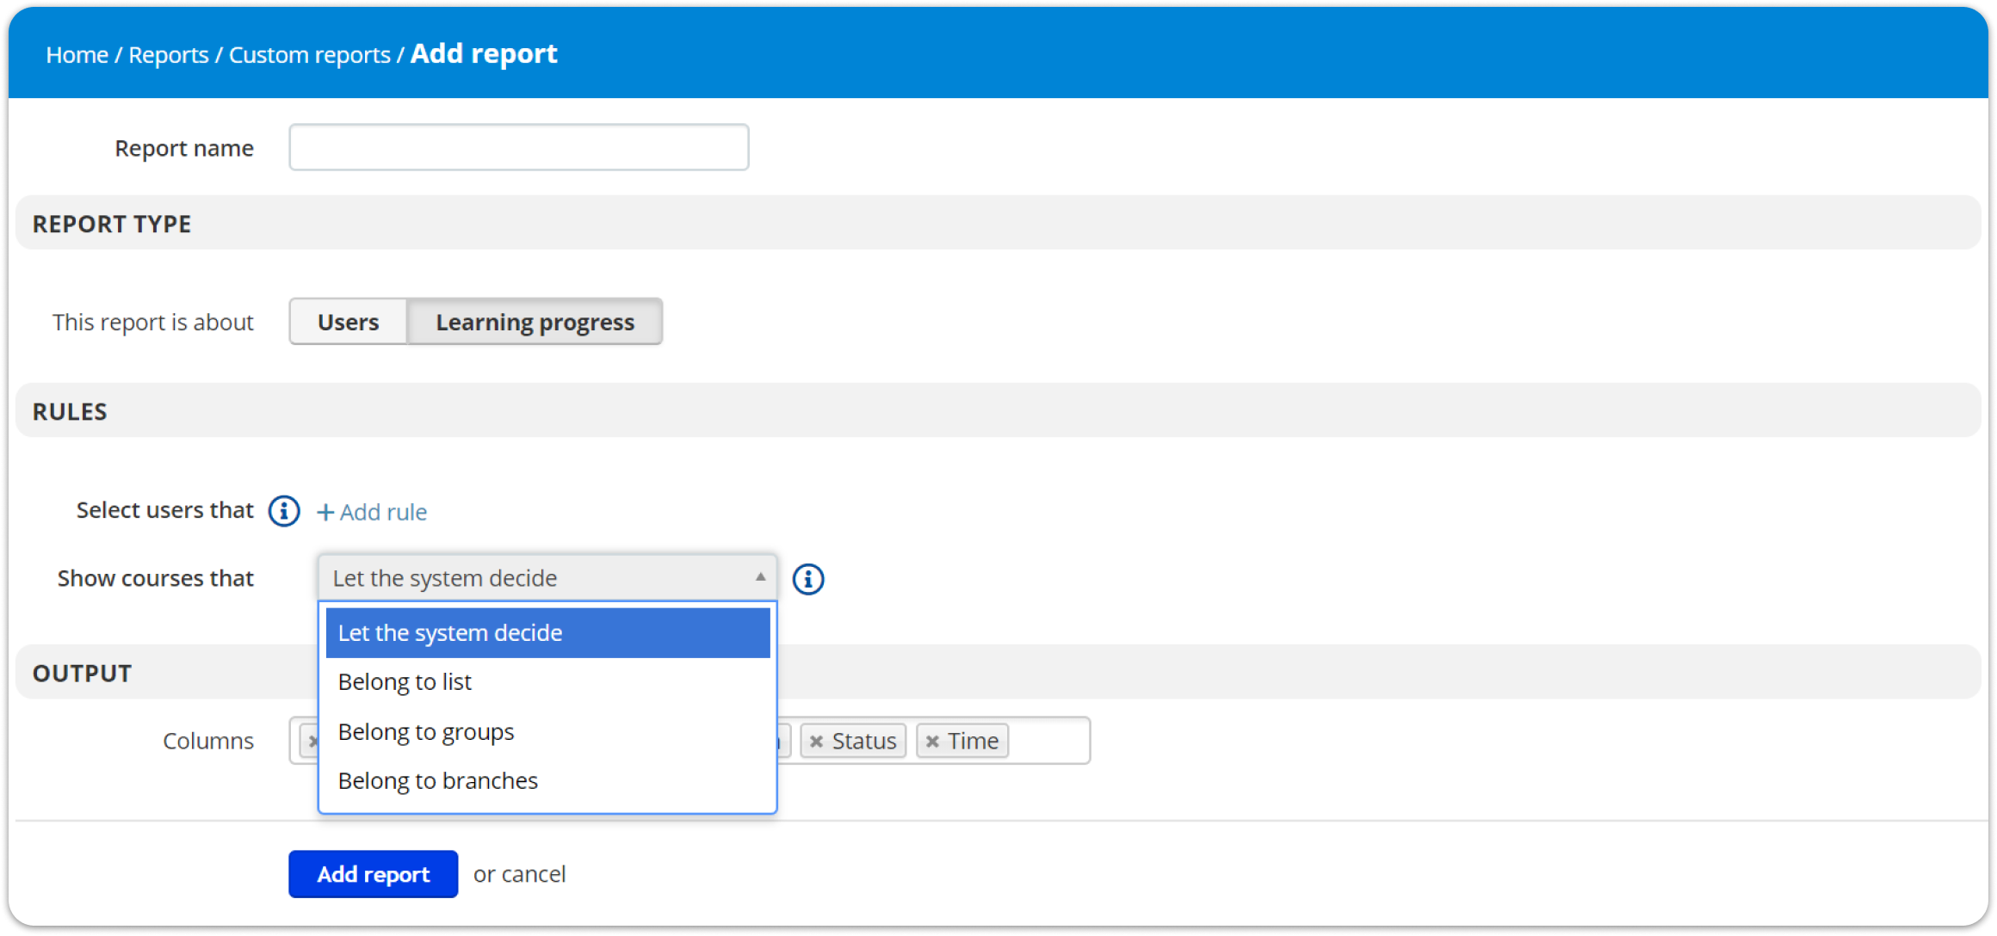Remove the Time column tag
This screenshot has width=1997, height=936.
click(x=932, y=742)
